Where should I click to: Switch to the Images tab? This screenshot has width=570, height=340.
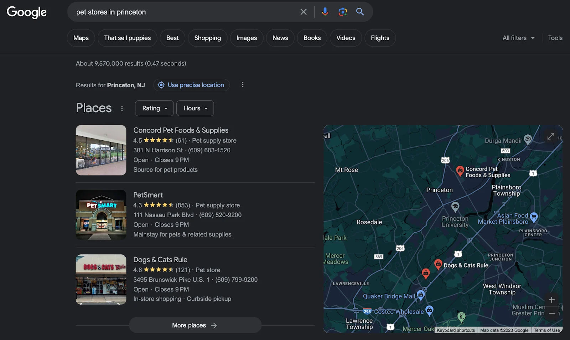coord(247,38)
